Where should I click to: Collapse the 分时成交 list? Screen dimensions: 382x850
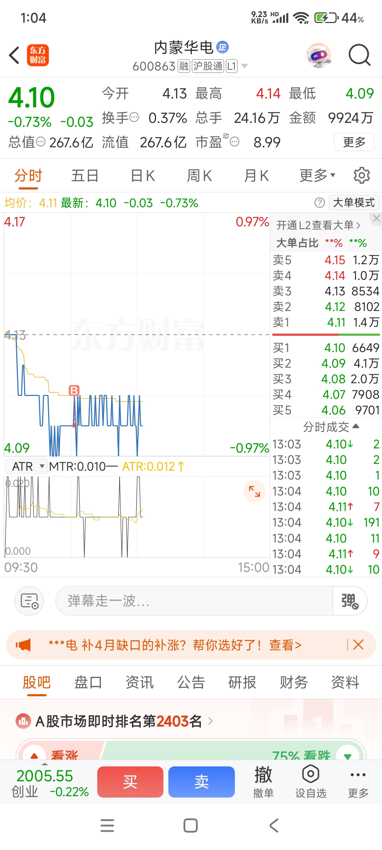[x=331, y=427]
